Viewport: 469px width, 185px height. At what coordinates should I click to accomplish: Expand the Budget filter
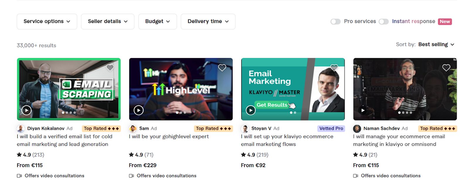tap(157, 21)
